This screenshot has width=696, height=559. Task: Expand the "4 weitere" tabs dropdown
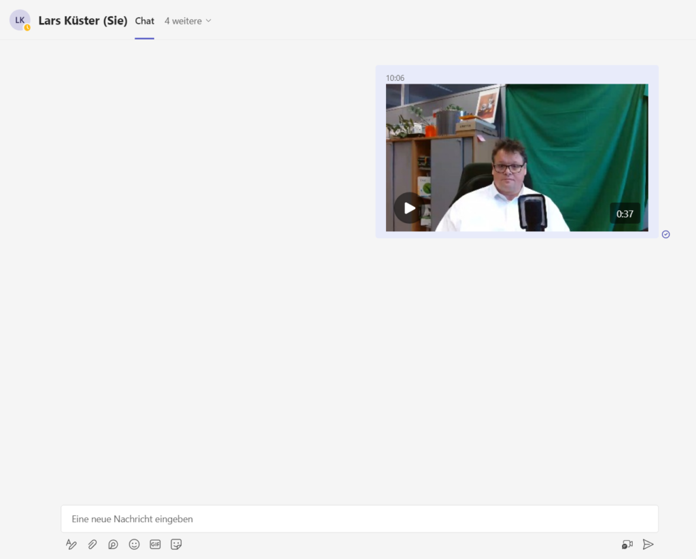tap(188, 21)
